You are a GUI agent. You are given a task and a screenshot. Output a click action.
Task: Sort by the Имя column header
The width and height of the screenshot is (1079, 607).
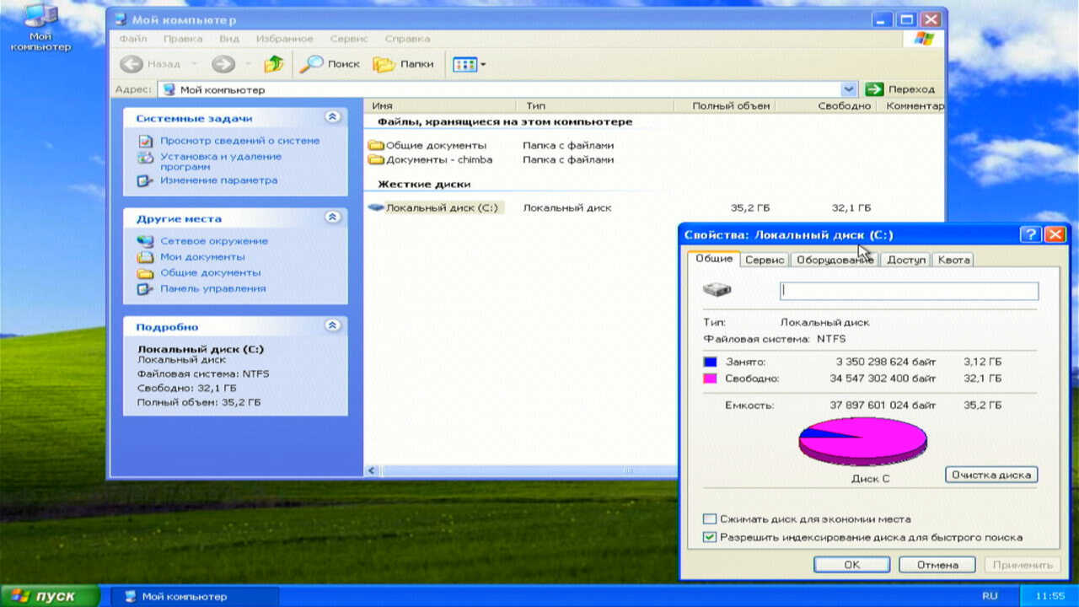pyautogui.click(x=438, y=106)
